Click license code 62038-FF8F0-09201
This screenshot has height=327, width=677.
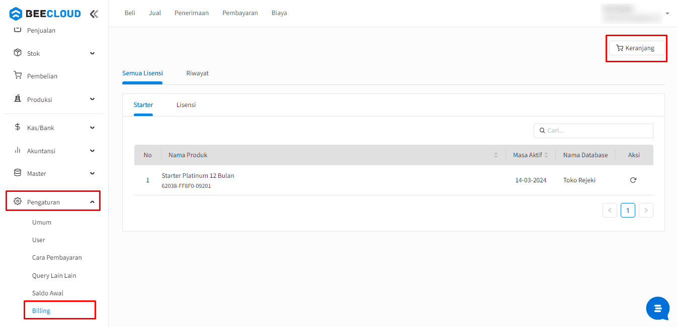point(186,186)
